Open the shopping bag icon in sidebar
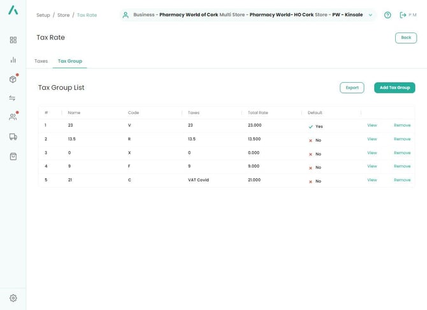 [x=13, y=157]
